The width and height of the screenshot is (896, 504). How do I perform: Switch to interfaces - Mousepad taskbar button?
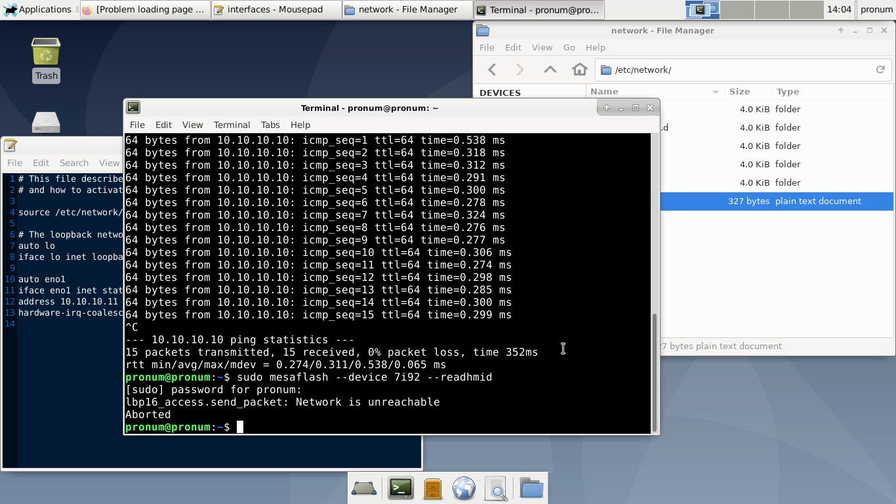pos(276,10)
